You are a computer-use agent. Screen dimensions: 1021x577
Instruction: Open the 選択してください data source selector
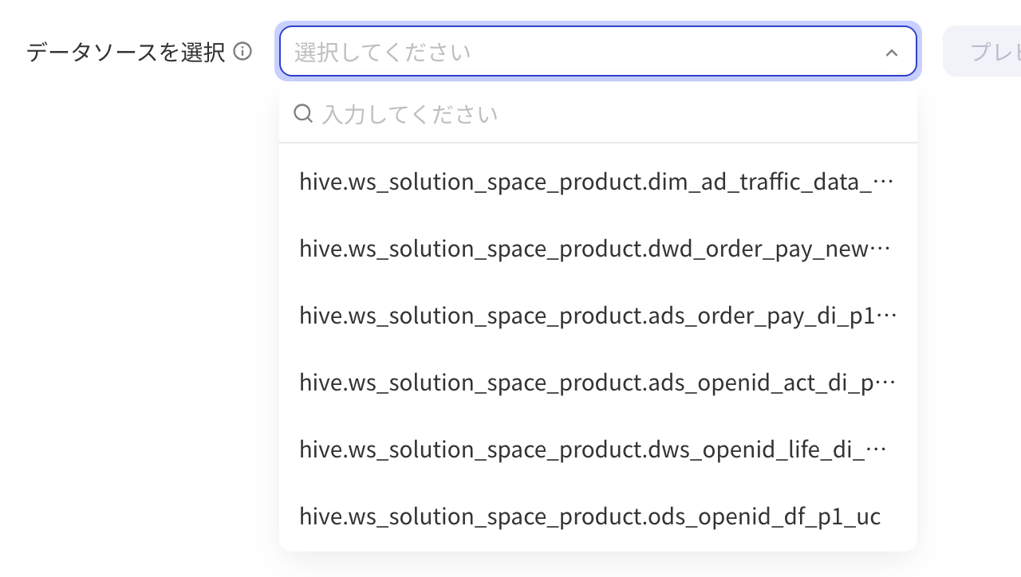pyautogui.click(x=598, y=52)
